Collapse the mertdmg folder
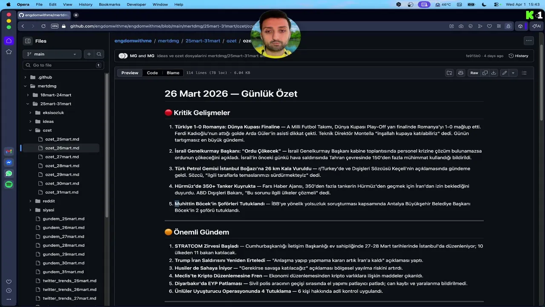This screenshot has width=545, height=307. coord(25,86)
